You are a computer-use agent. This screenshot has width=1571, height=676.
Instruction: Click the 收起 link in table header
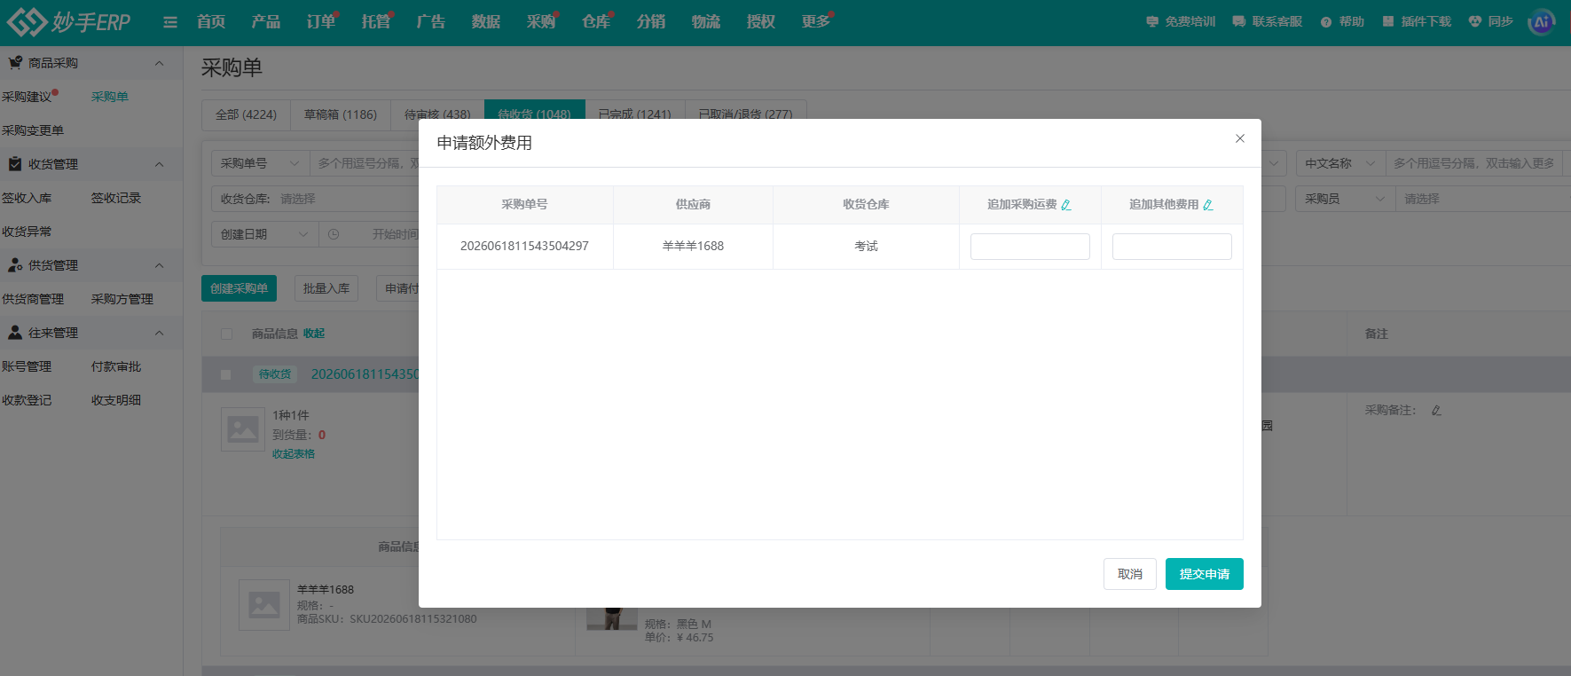coord(314,334)
